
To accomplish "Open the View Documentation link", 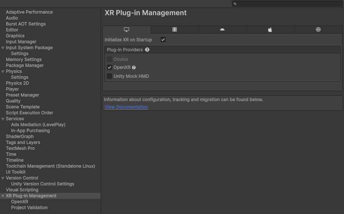I will [x=127, y=107].
